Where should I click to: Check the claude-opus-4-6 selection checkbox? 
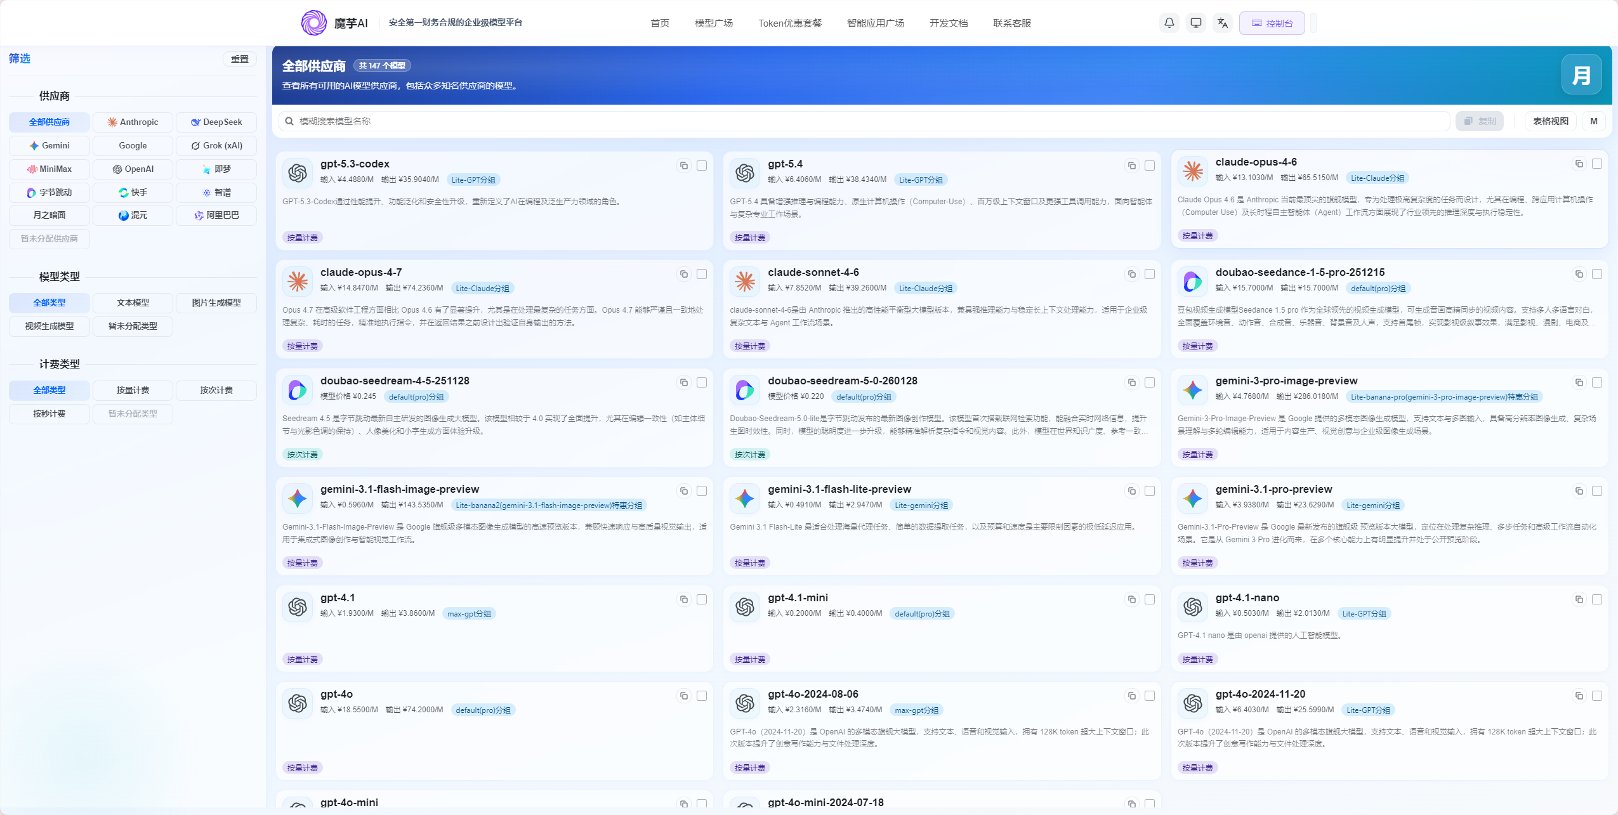click(x=1596, y=164)
